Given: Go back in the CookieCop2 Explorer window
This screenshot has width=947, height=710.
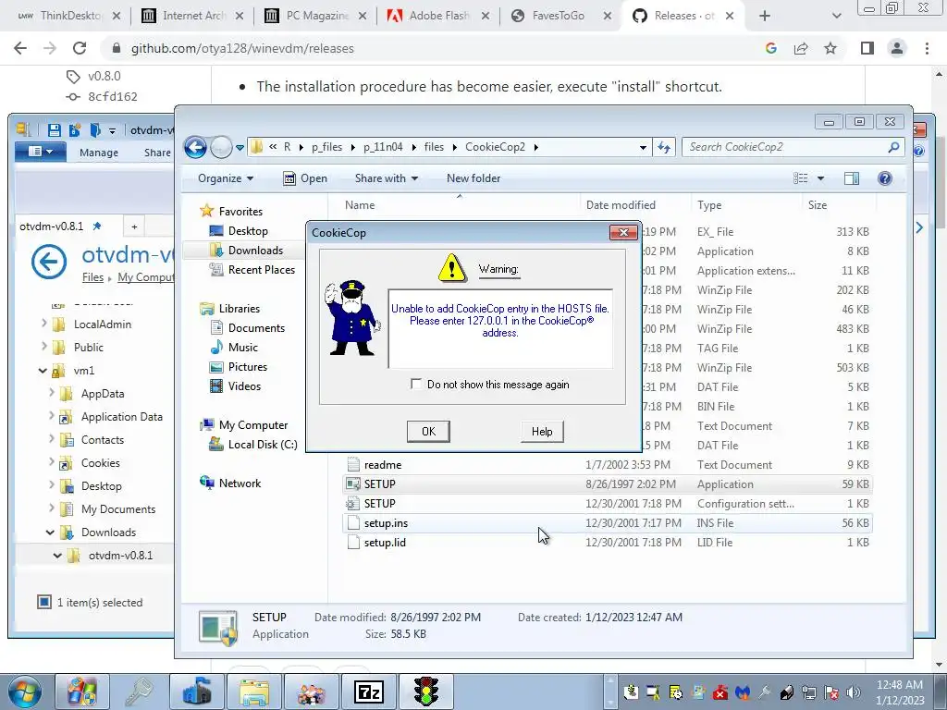Looking at the screenshot, I should (196, 147).
